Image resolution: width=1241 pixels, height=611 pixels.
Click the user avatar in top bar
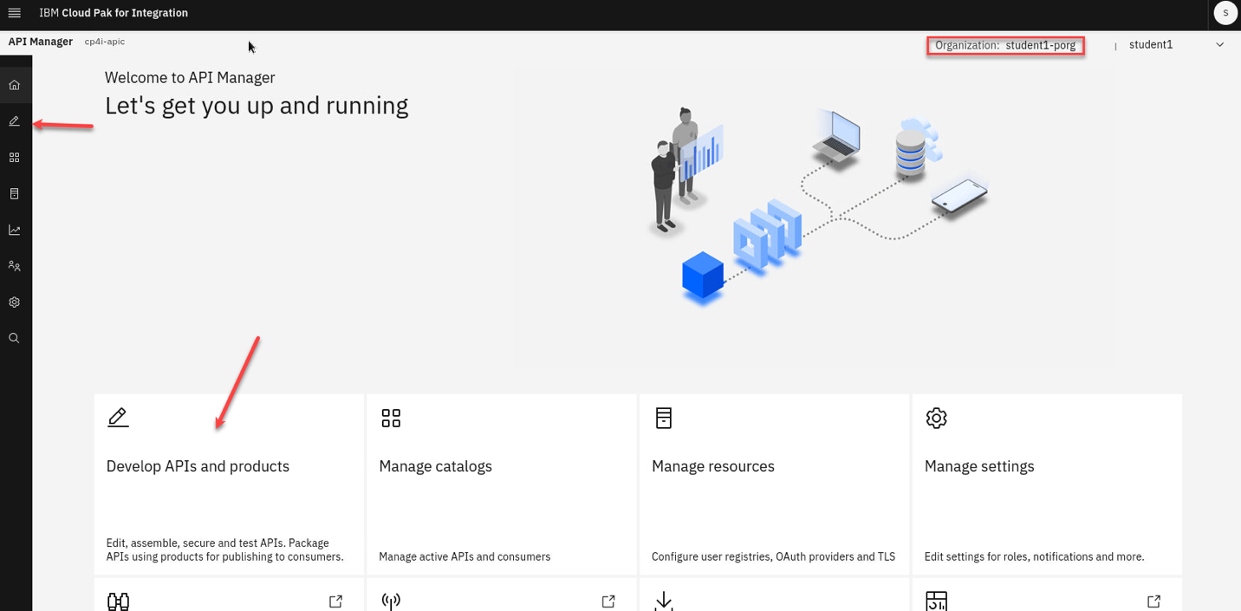coord(1225,13)
